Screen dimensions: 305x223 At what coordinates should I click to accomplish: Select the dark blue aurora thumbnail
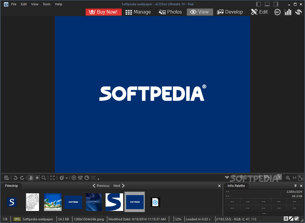pyautogui.click(x=94, y=202)
